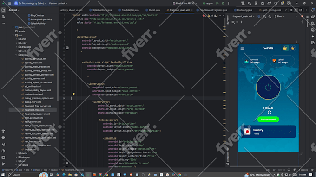Image resolution: width=316 pixels, height=177 pixels.
Task: Open the Problems tool window
Action: (x=3, y=151)
